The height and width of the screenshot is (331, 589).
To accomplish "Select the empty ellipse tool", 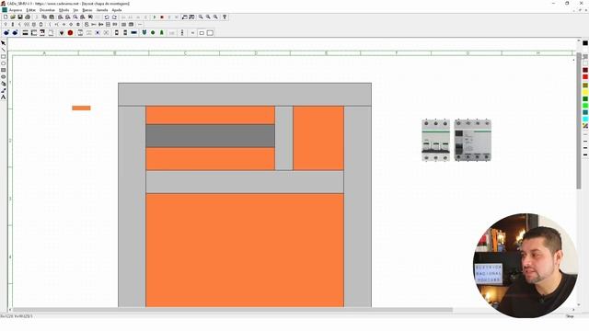I will (x=4, y=63).
